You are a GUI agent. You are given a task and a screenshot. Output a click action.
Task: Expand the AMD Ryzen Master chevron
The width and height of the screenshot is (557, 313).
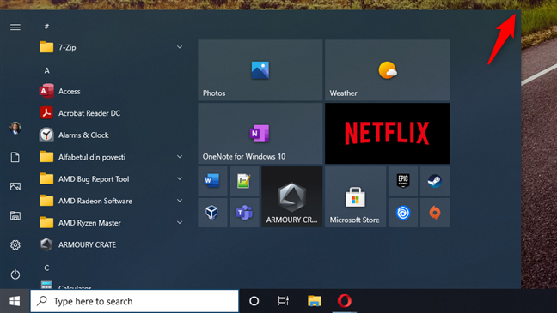click(180, 223)
